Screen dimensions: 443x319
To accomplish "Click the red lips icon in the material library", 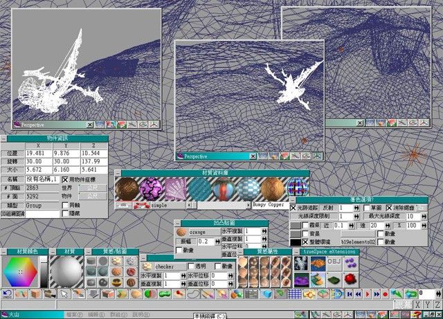I will pos(142,206).
